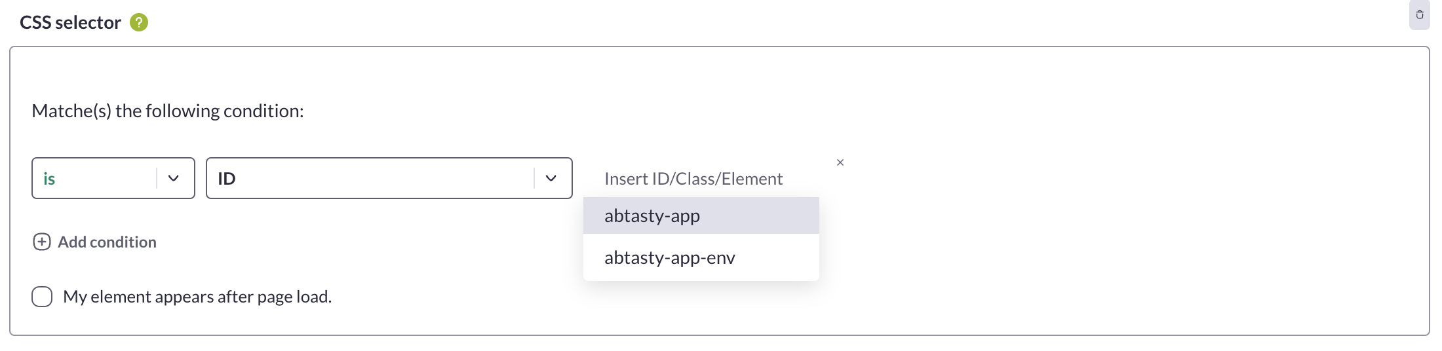Click the "My element appears after page load." label

coord(197,297)
